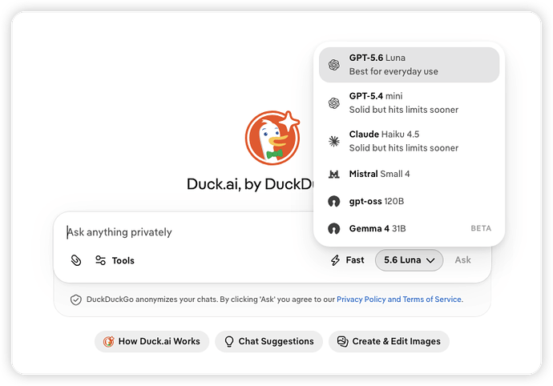The height and width of the screenshot is (386, 553).
Task: Click the Create & Edit Images button
Action: point(389,341)
